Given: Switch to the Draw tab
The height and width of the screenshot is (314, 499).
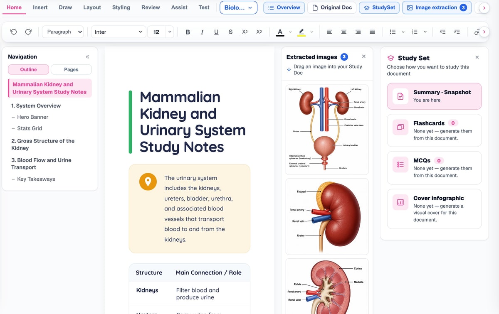Looking at the screenshot, I should pyautogui.click(x=65, y=7).
